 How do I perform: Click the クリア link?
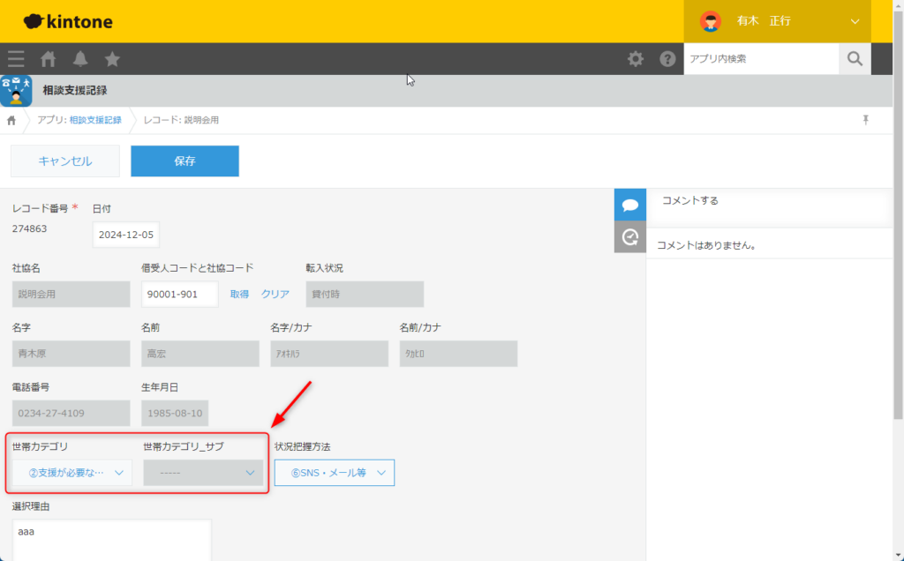click(x=275, y=294)
